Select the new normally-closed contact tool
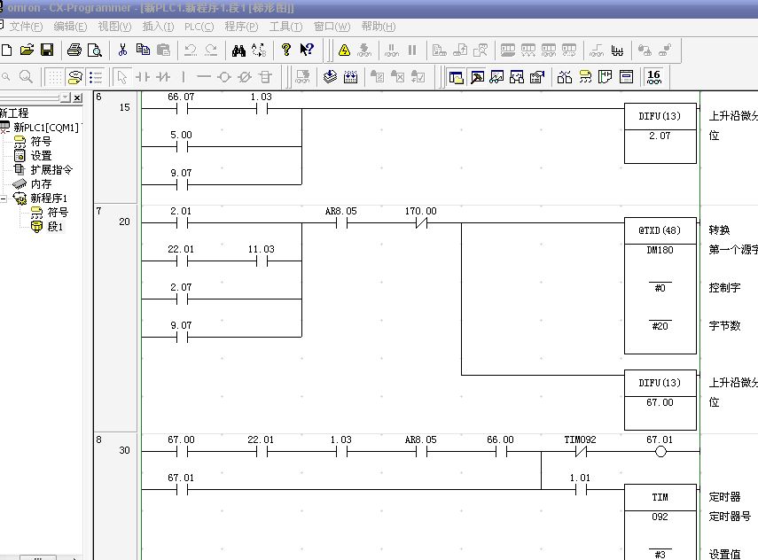 tap(163, 77)
